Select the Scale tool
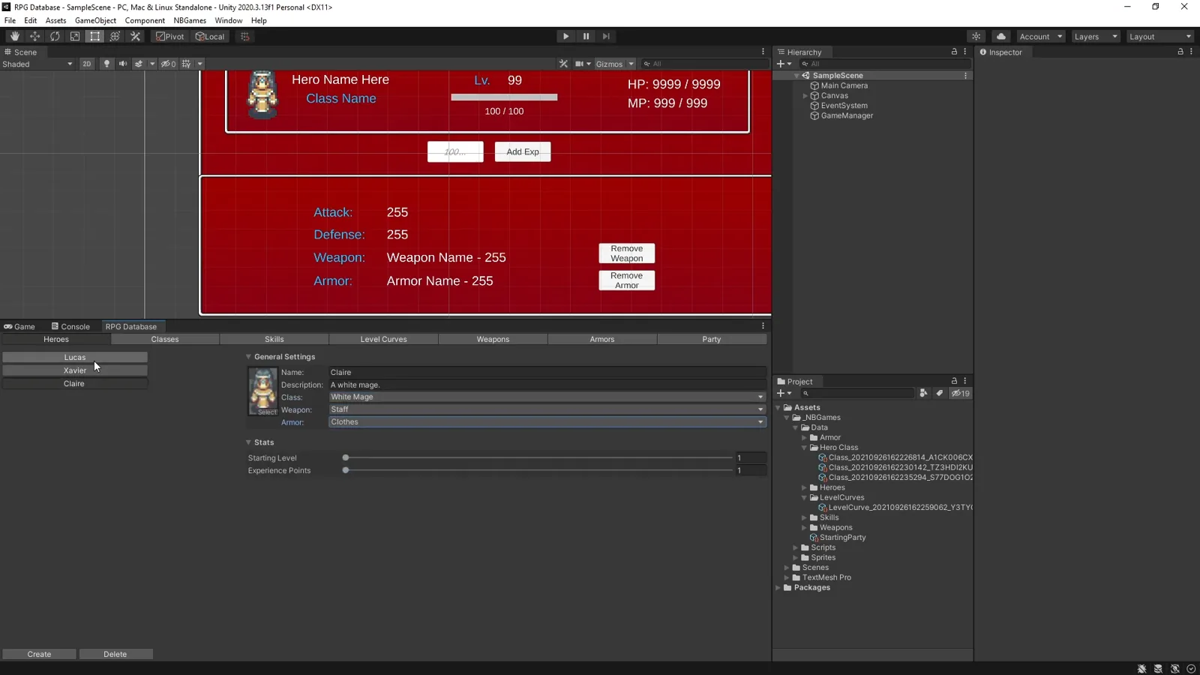Image resolution: width=1200 pixels, height=675 pixels. pyautogui.click(x=75, y=36)
